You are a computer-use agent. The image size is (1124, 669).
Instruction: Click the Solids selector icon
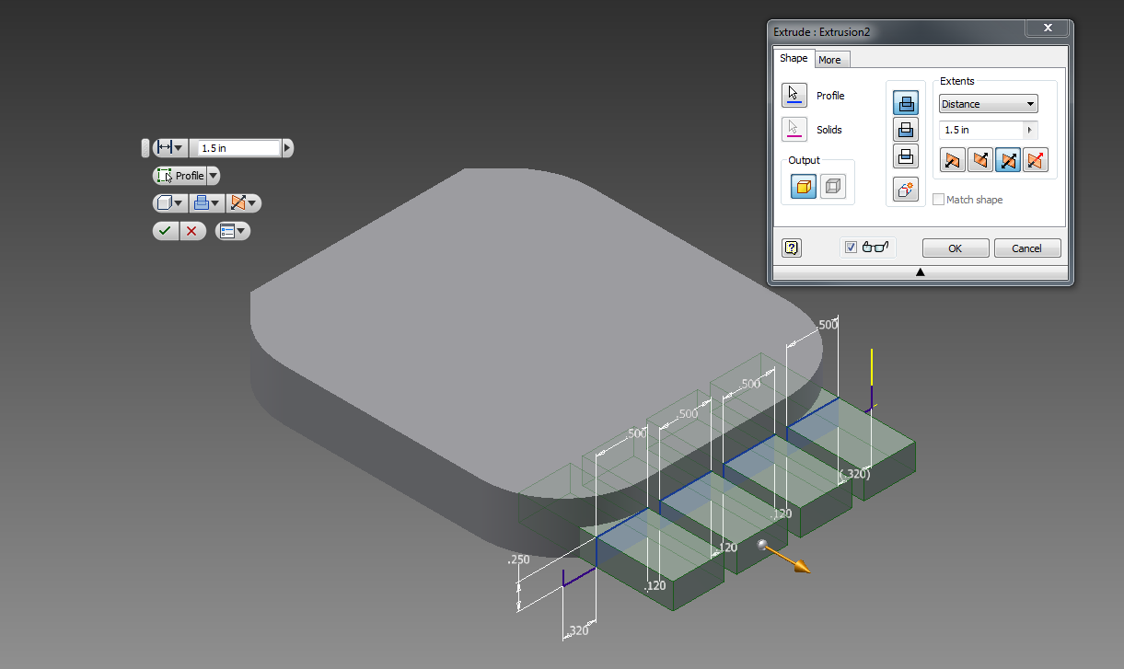(x=794, y=129)
